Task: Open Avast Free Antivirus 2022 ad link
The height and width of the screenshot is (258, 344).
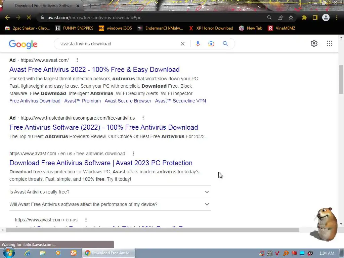Action: pyautogui.click(x=94, y=70)
